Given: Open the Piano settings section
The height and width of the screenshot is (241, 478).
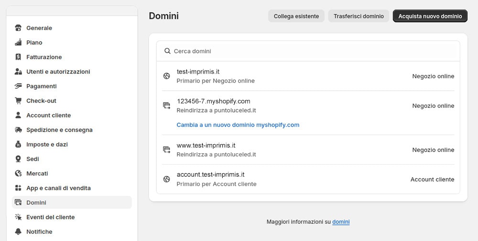Looking at the screenshot, I should pos(72,42).
